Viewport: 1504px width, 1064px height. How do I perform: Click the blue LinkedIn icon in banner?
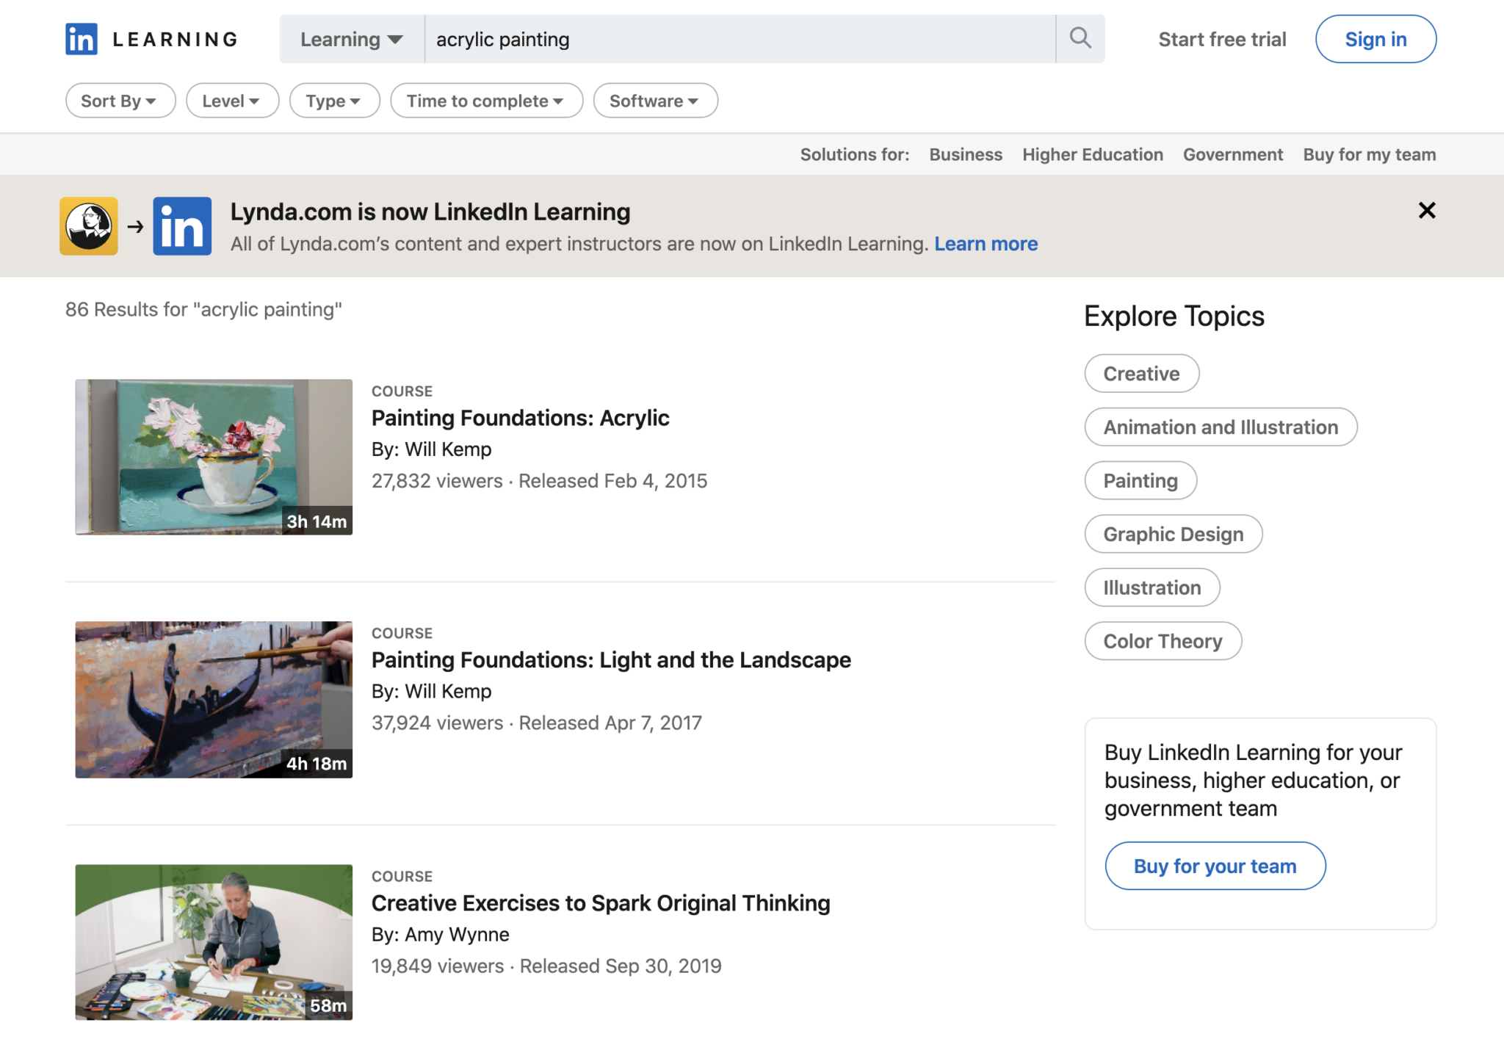click(182, 226)
